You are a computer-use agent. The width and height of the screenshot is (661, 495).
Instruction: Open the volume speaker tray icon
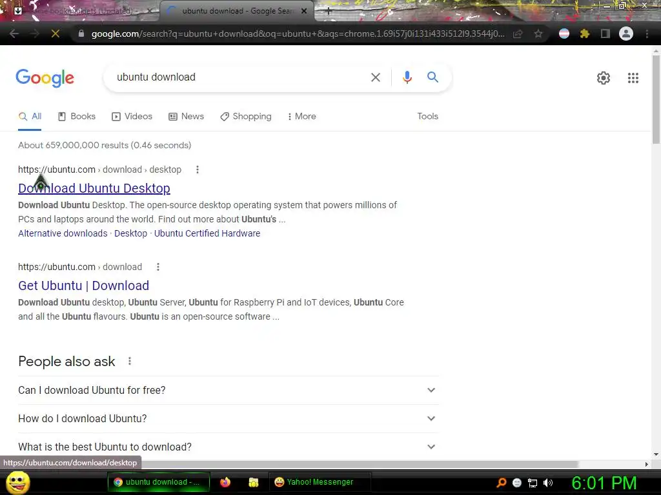[x=548, y=483]
